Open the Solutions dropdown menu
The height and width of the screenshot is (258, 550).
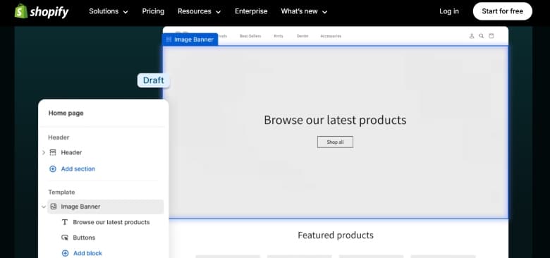click(x=109, y=11)
